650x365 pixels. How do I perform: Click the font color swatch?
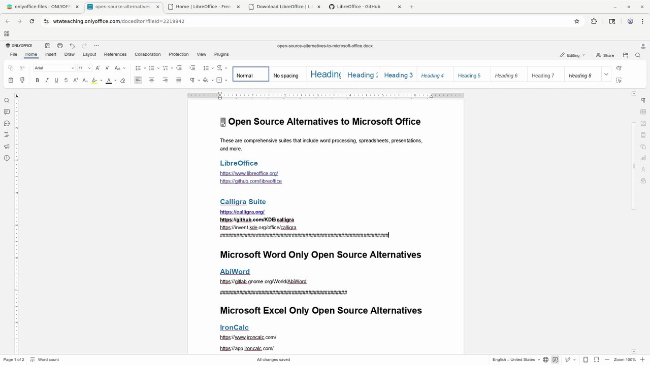tap(108, 80)
